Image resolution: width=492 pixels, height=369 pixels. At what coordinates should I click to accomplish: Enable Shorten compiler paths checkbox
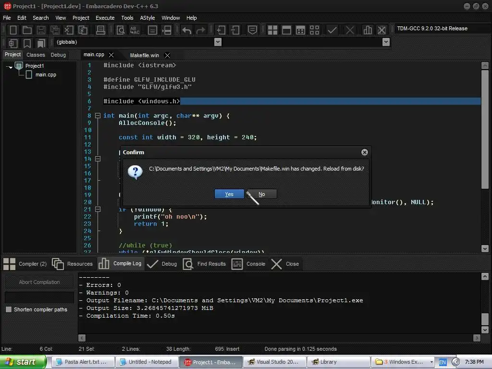[x=9, y=309]
